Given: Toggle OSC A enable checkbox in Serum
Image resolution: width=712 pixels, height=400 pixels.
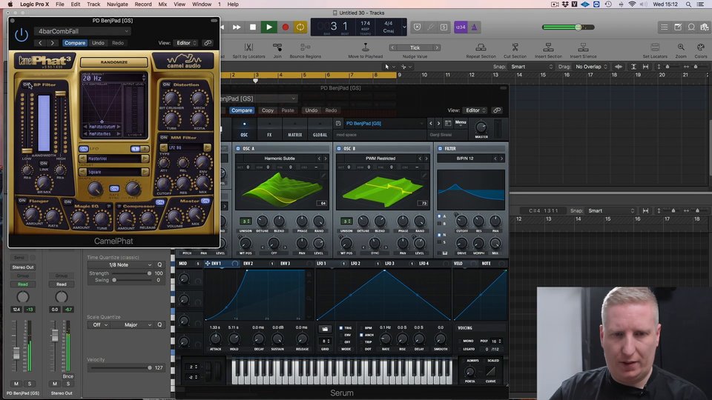Looking at the screenshot, I should click(238, 148).
